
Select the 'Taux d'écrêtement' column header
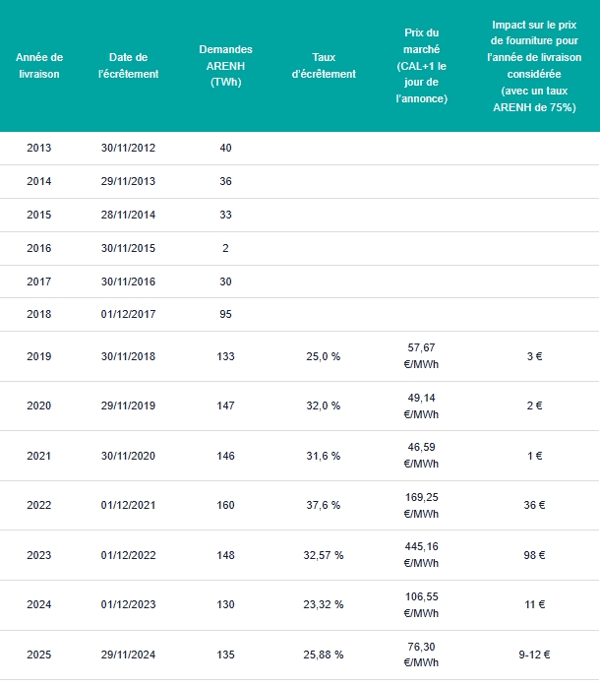pyautogui.click(x=324, y=66)
